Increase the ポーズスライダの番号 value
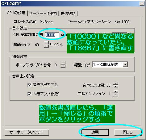This screenshot has height=140, width=146. point(63,63)
